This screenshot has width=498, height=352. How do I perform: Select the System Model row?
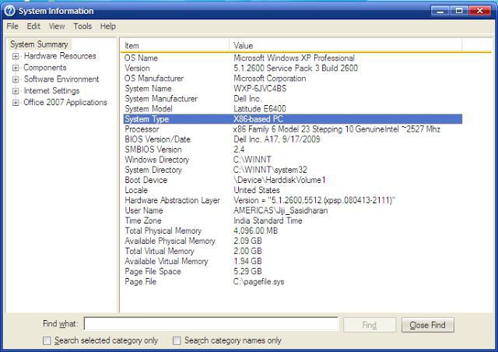point(293,109)
